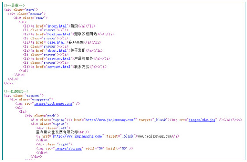Select the index.html line of code
Viewport: 247px width, 162px height.
pos(59,26)
